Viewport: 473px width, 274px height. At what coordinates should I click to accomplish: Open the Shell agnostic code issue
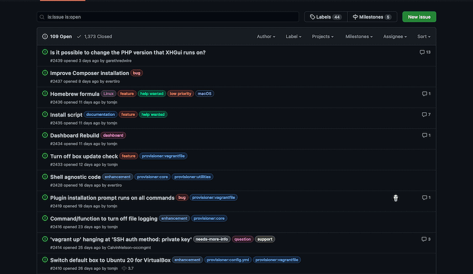(75, 177)
